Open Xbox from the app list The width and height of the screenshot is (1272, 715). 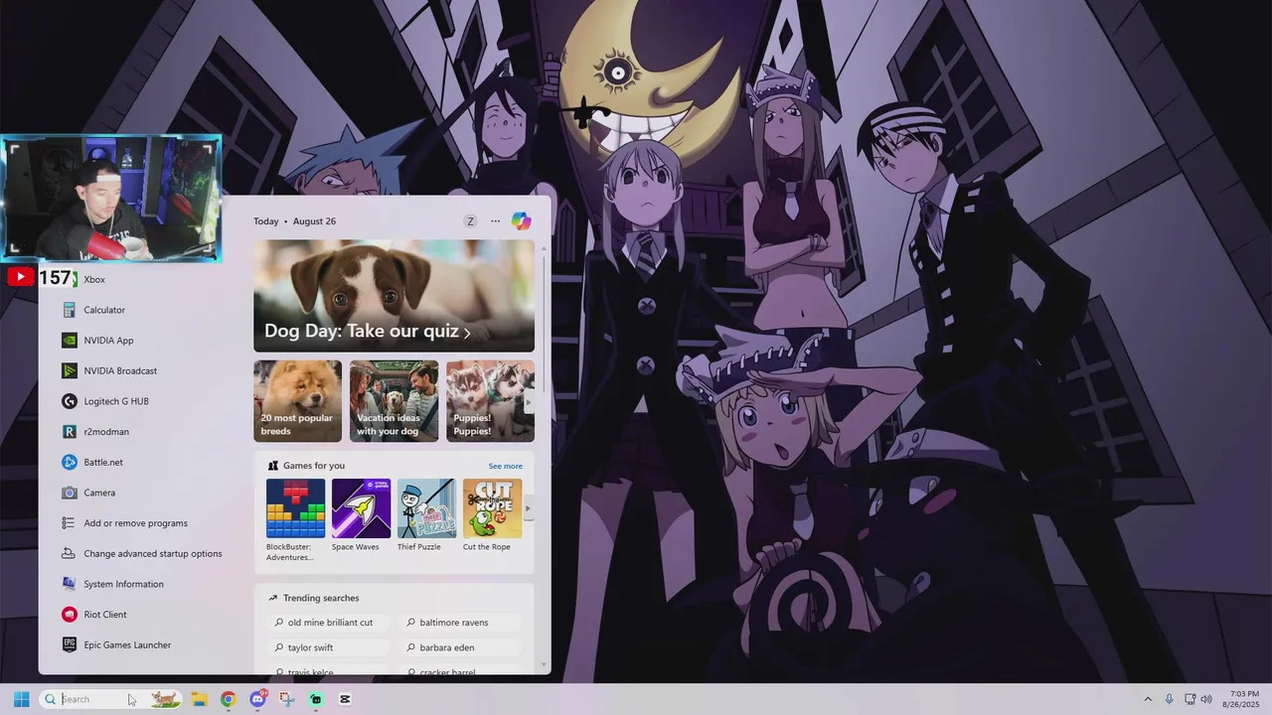click(94, 280)
